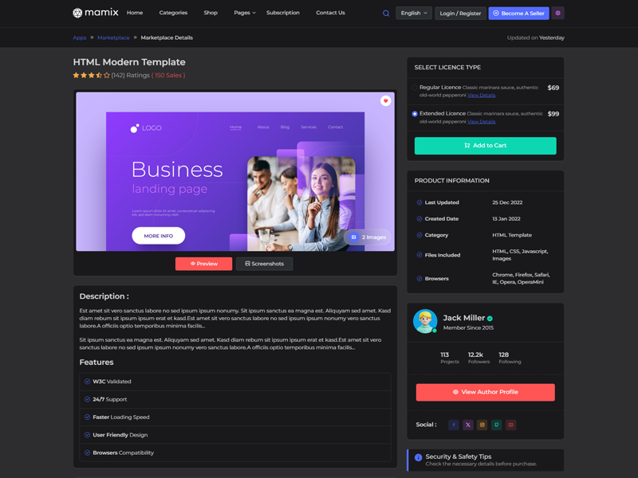Select the Regular Licence radio option

tap(415, 88)
